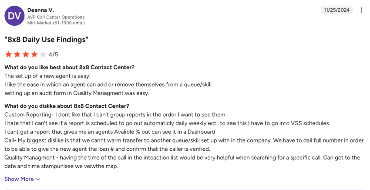Click the "set up of a new agent" line
370x190 pixels.
[x=47, y=76]
